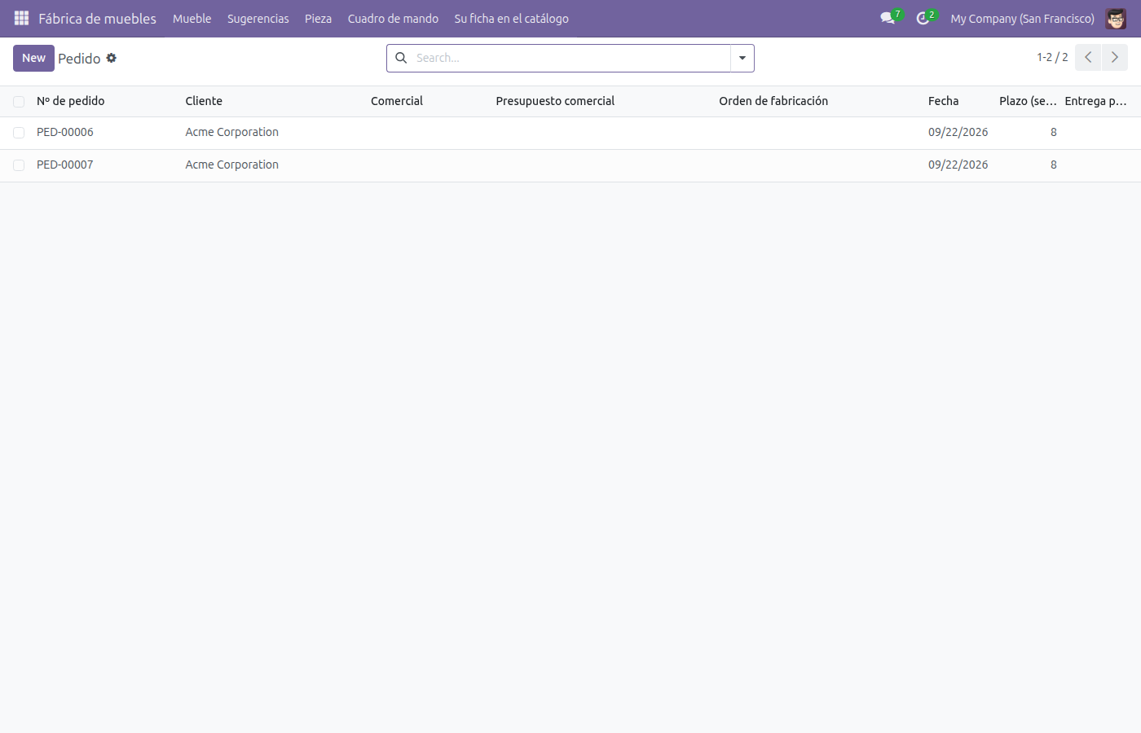
Task: Open the My Company (San Francisco) switcher
Action: (x=1022, y=19)
